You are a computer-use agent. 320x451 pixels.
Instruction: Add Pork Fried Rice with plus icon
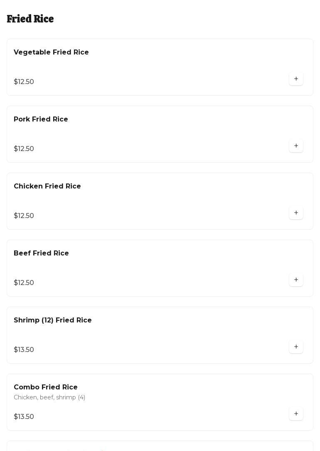(x=296, y=146)
